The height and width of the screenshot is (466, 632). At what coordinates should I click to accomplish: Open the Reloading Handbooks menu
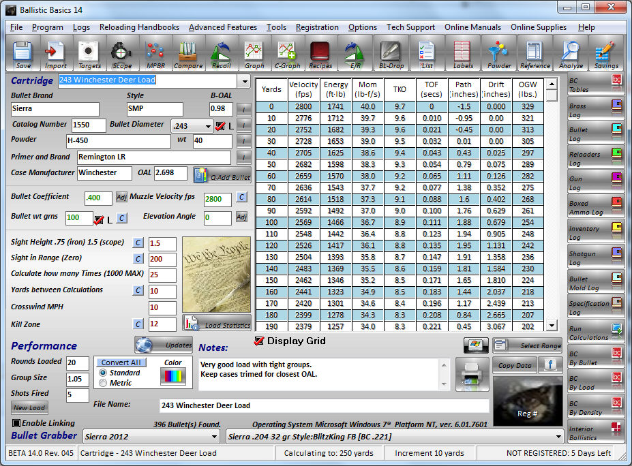tap(139, 27)
